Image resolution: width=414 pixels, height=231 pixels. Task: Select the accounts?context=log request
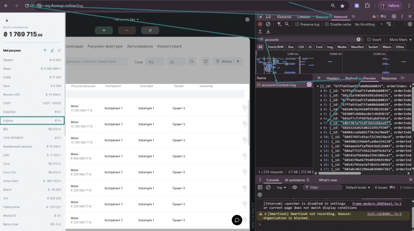(284, 85)
